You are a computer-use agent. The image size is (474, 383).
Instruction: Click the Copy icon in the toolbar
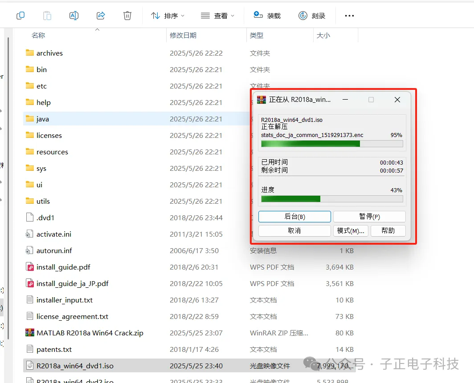point(20,16)
